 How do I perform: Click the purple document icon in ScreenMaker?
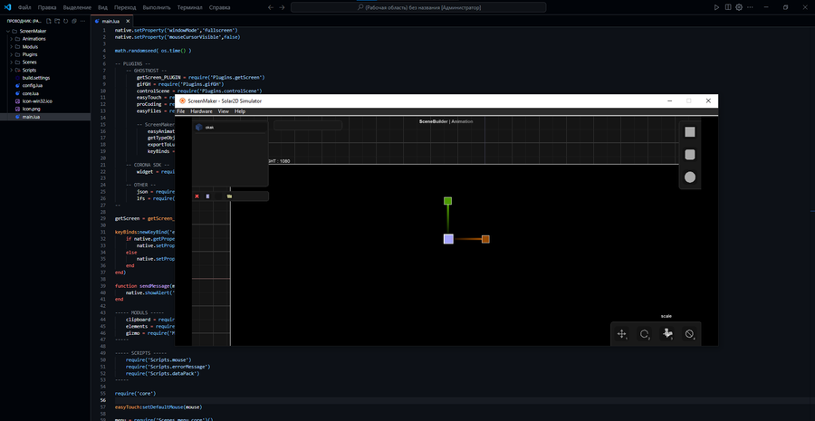coord(208,196)
